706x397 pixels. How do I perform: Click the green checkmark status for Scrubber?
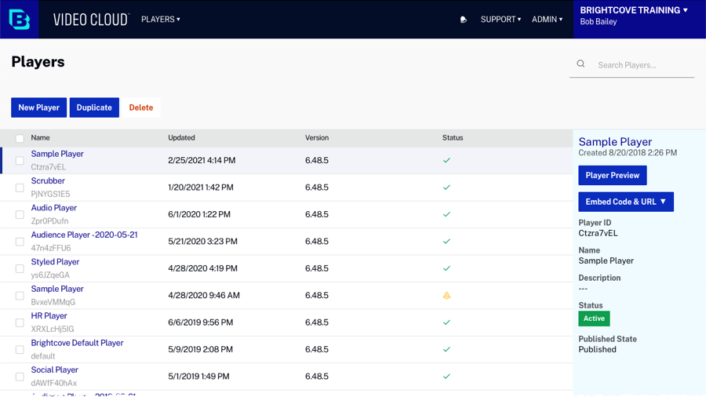pyautogui.click(x=446, y=188)
